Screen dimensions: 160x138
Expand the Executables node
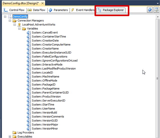pos(10,136)
